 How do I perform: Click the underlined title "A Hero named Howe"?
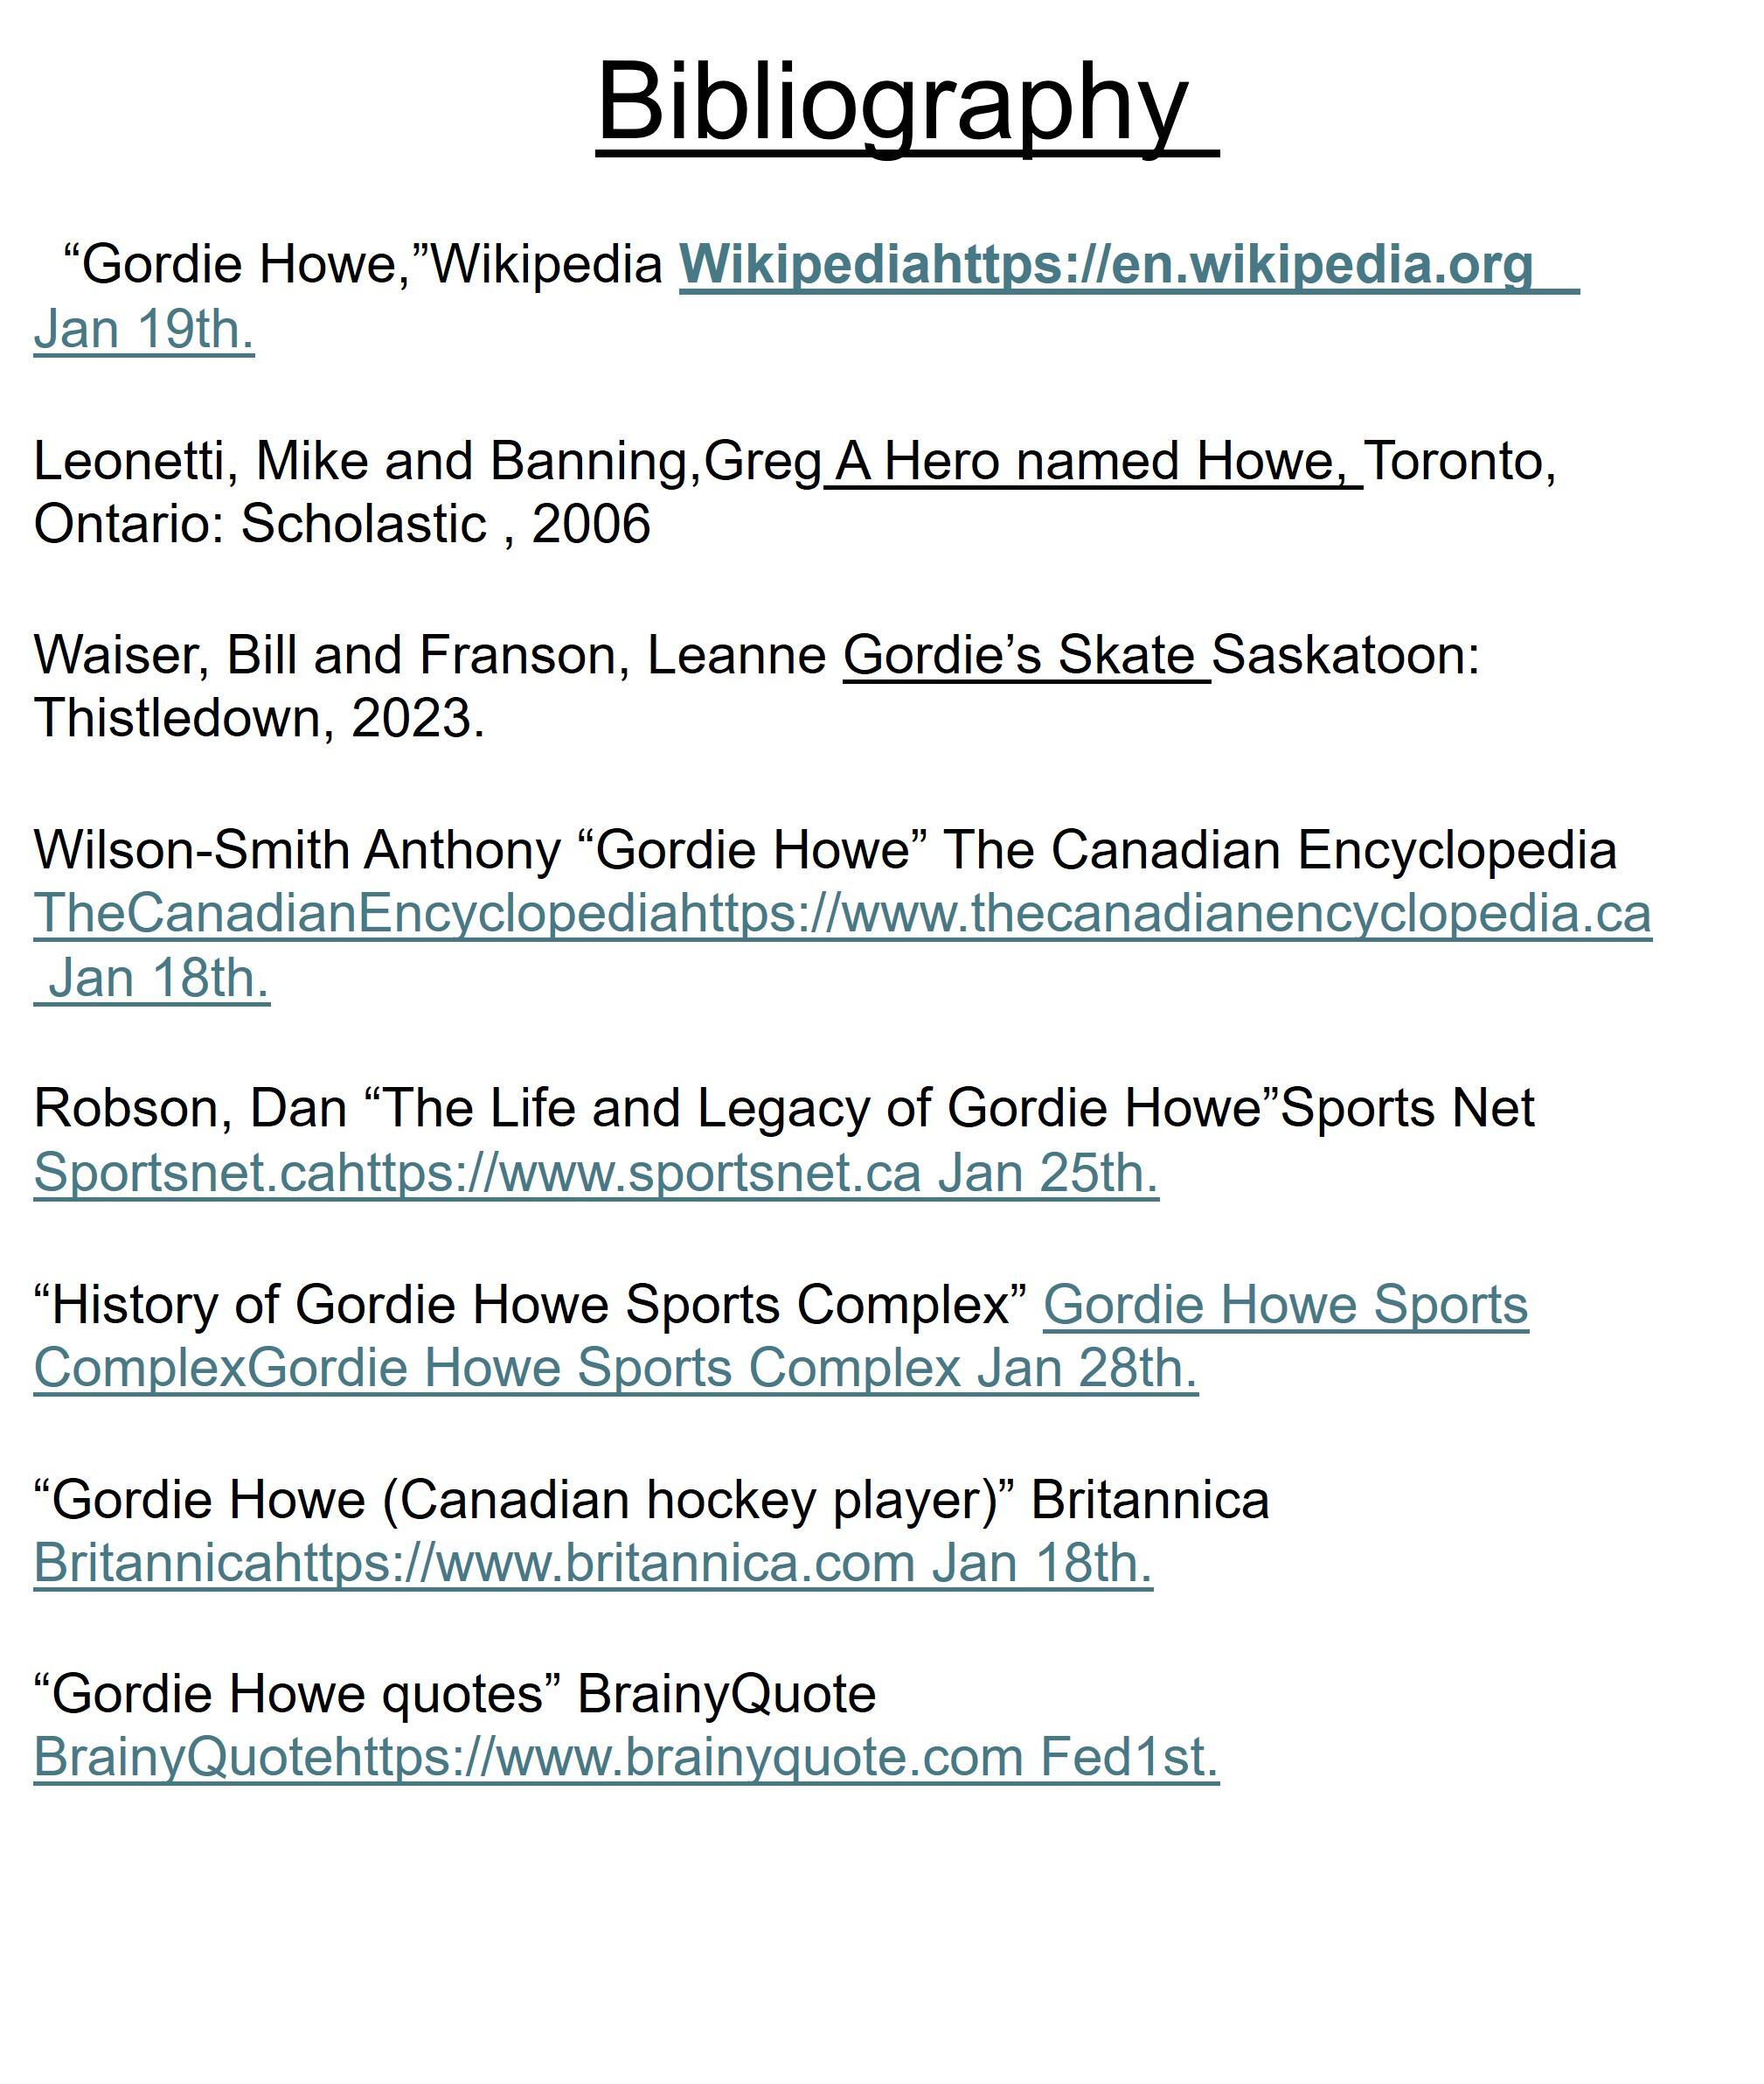point(1092,461)
